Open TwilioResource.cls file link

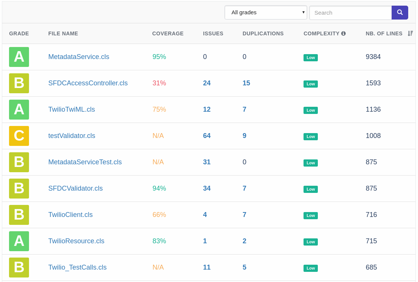pyautogui.click(x=76, y=241)
